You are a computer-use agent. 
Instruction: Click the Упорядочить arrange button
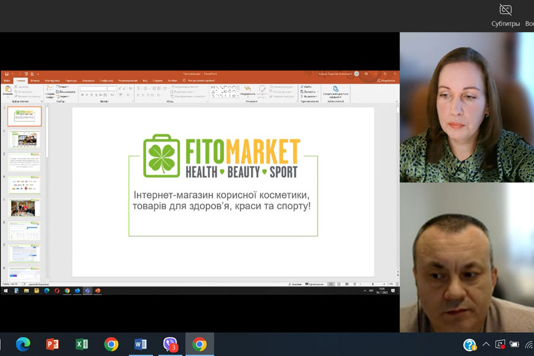click(x=247, y=91)
